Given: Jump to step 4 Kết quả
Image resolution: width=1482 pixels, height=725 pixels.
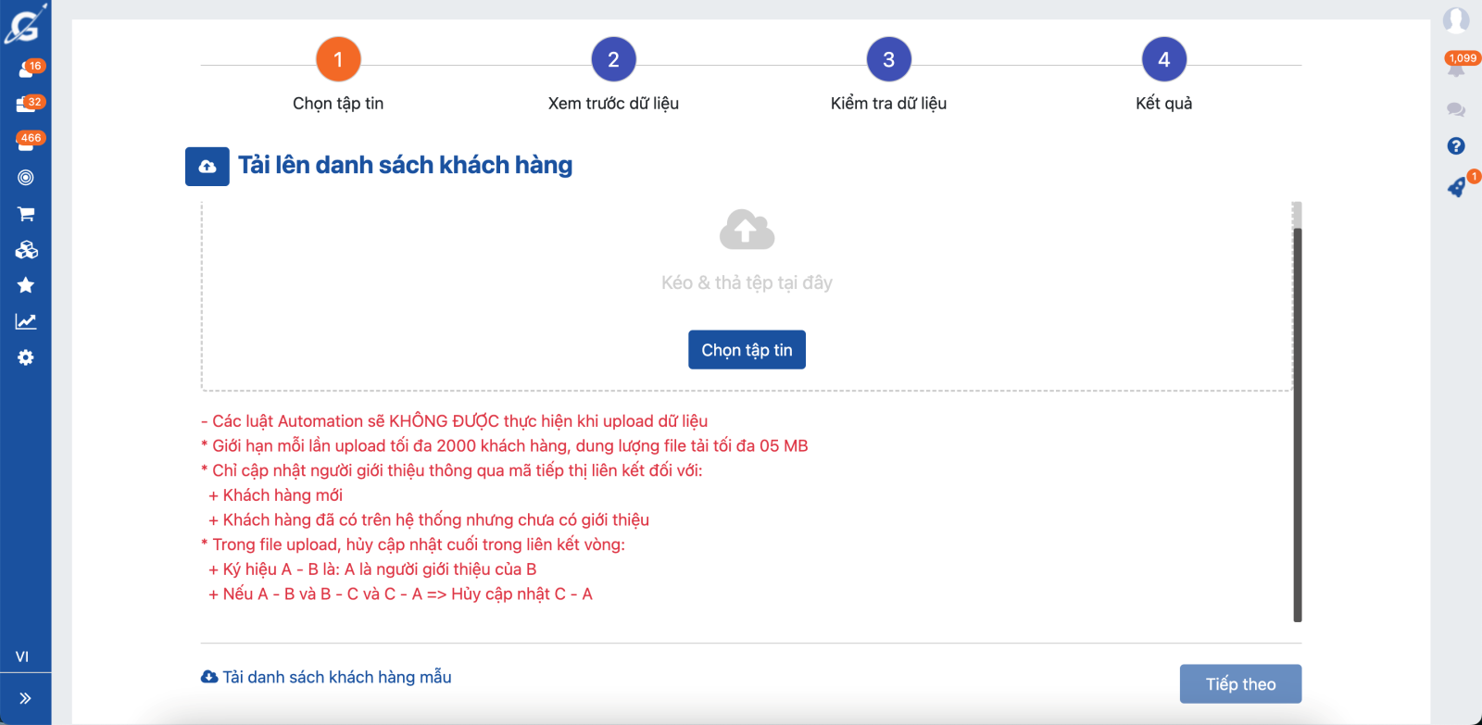Looking at the screenshot, I should (x=1163, y=60).
